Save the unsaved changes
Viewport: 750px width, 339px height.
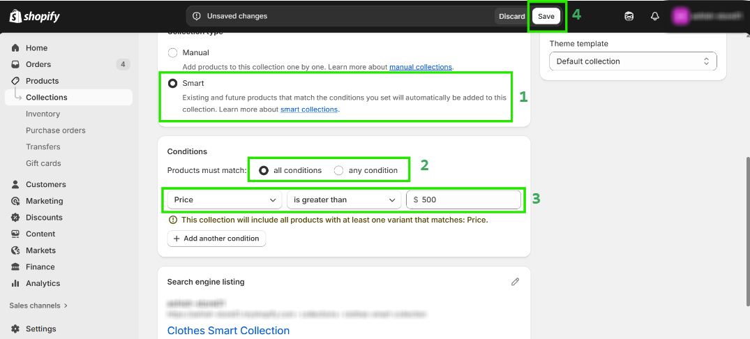tap(546, 16)
